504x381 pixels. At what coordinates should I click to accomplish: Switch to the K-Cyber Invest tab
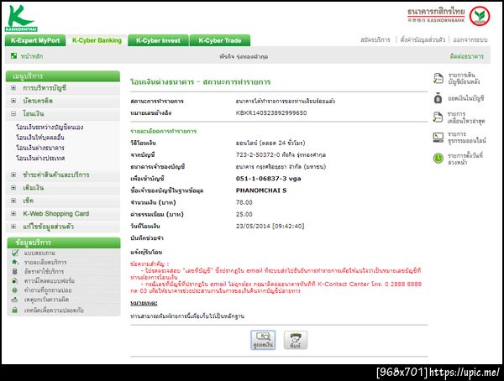pos(158,40)
